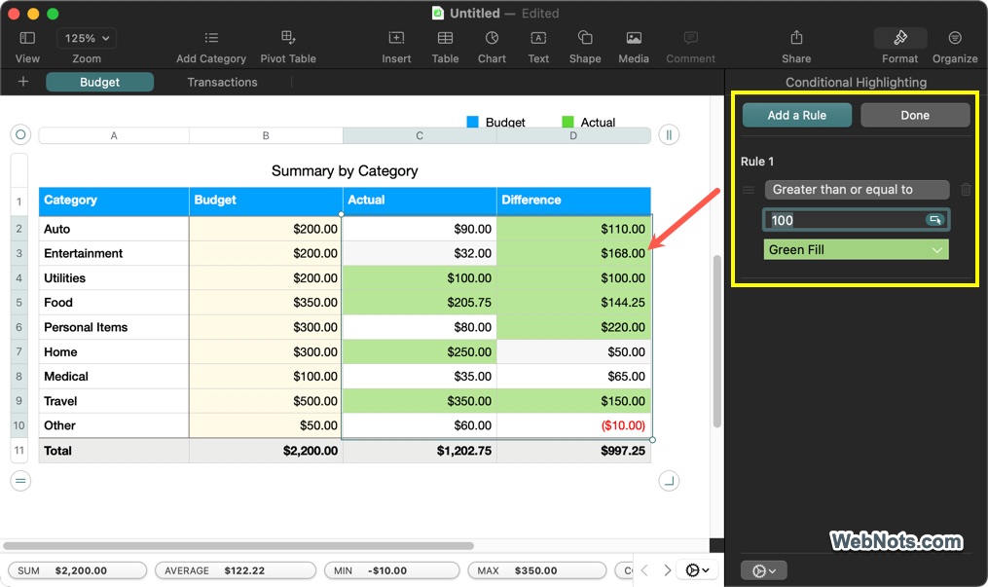Click the $1,202.75 total actual cell
Viewport: 988px width, 587px height.
(420, 451)
